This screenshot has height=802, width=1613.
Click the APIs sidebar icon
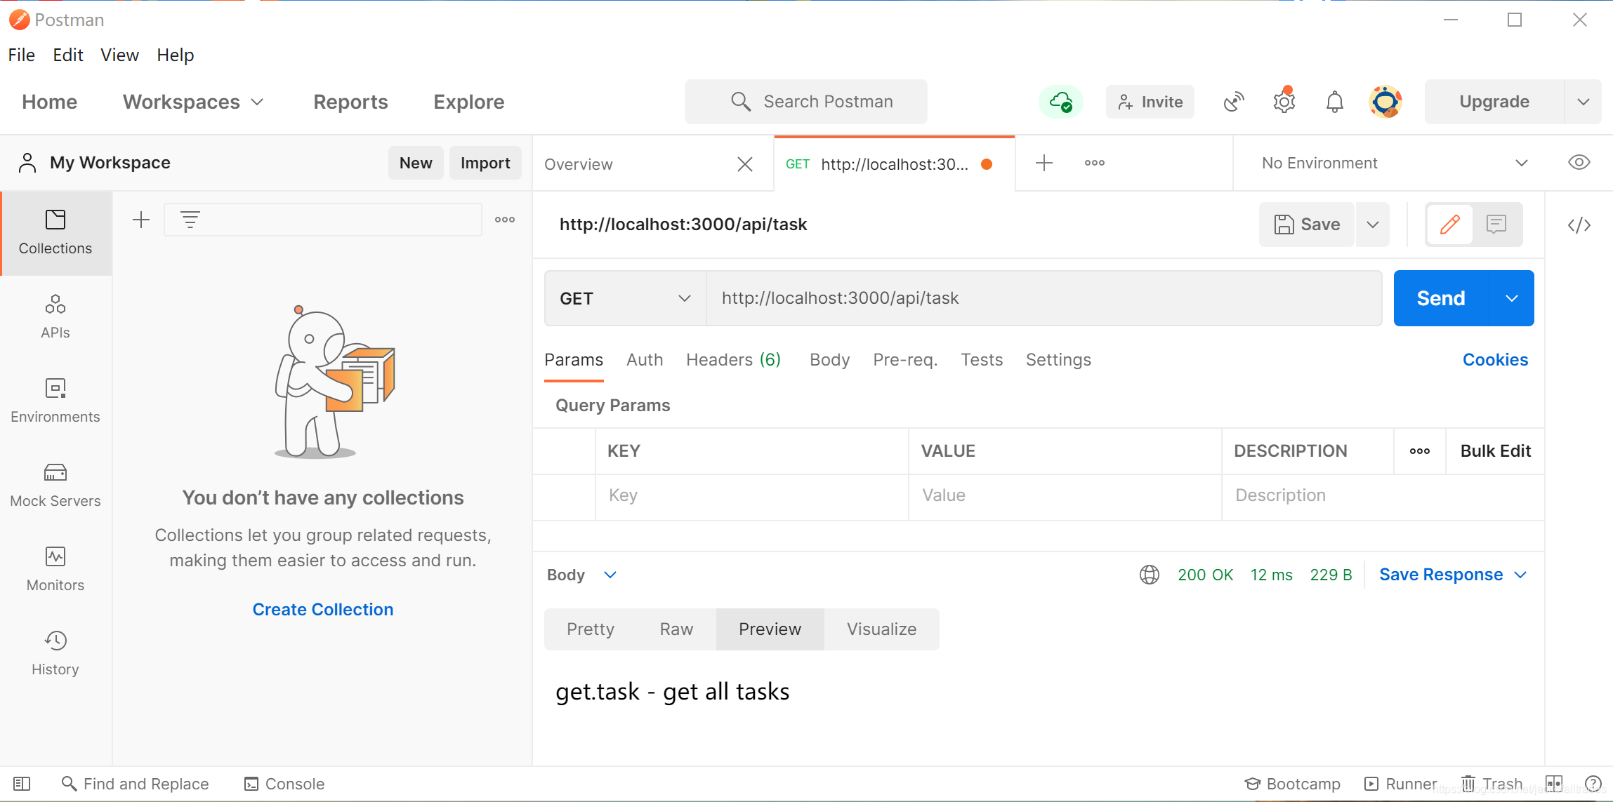(x=55, y=314)
